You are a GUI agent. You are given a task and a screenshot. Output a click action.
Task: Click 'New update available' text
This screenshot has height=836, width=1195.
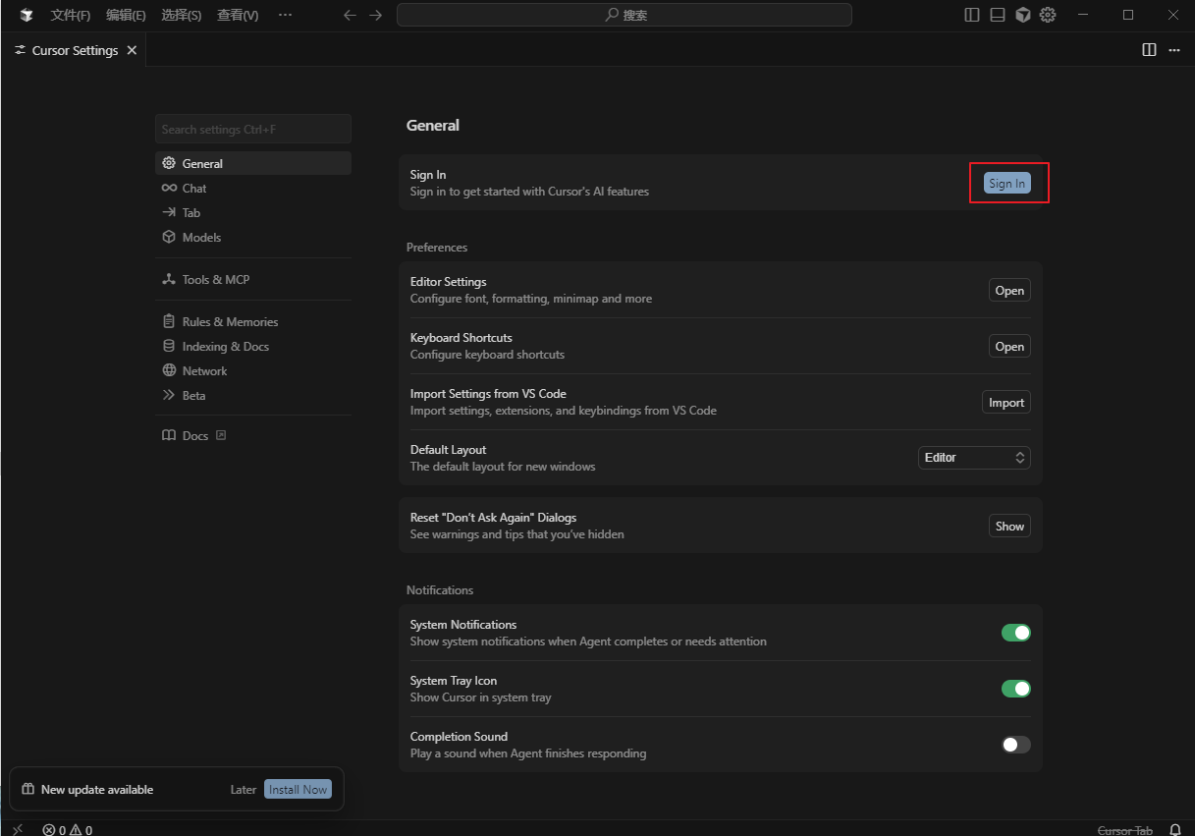click(97, 789)
